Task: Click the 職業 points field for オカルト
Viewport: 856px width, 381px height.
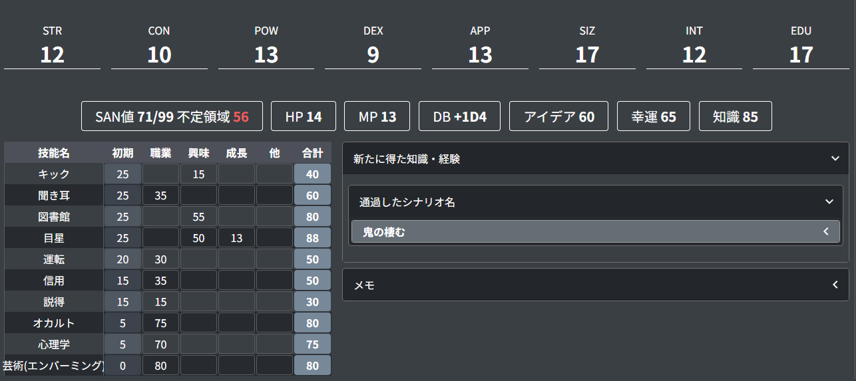Action: [x=160, y=323]
